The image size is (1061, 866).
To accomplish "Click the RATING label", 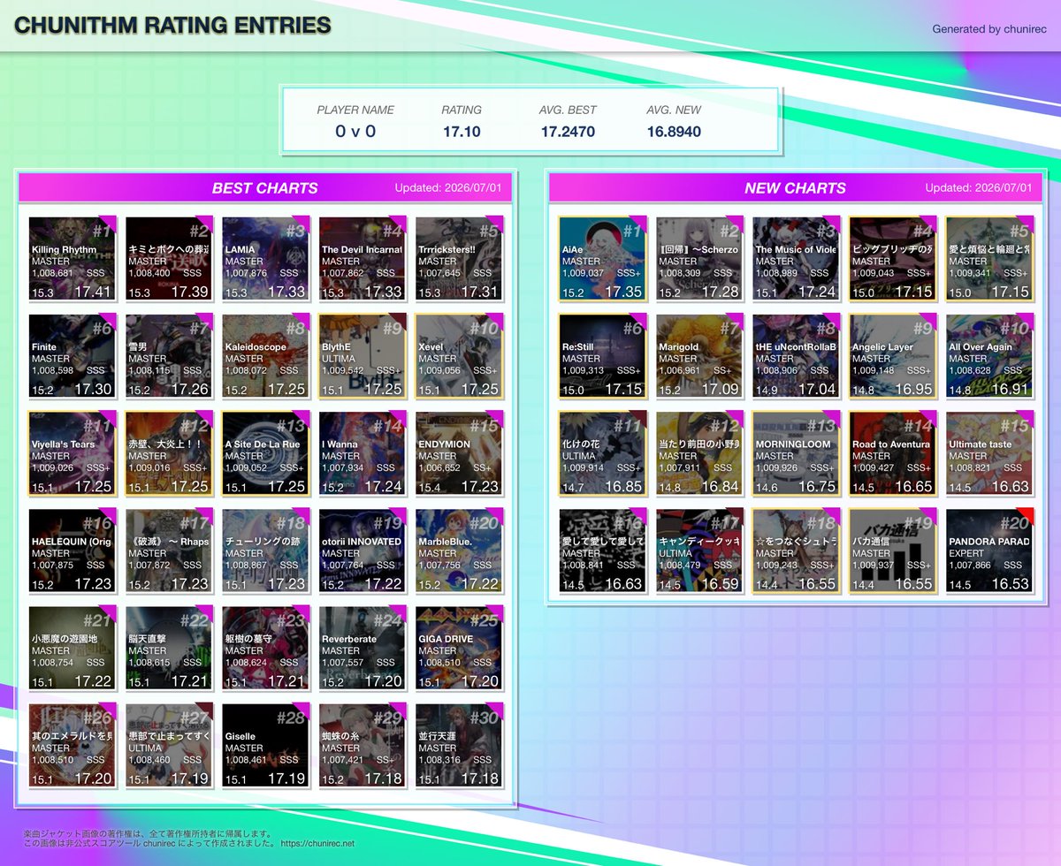I will pyautogui.click(x=462, y=110).
